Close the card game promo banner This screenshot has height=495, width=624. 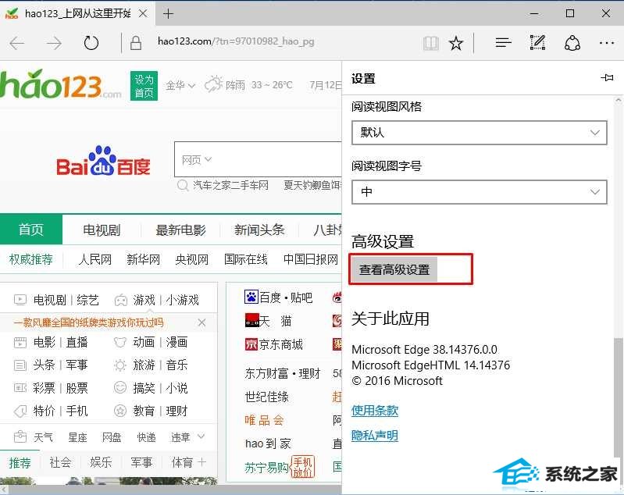pyautogui.click(x=201, y=322)
